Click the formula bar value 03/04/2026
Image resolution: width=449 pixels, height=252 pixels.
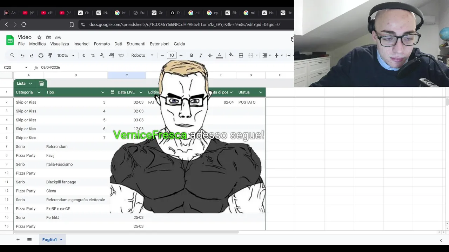(x=51, y=67)
